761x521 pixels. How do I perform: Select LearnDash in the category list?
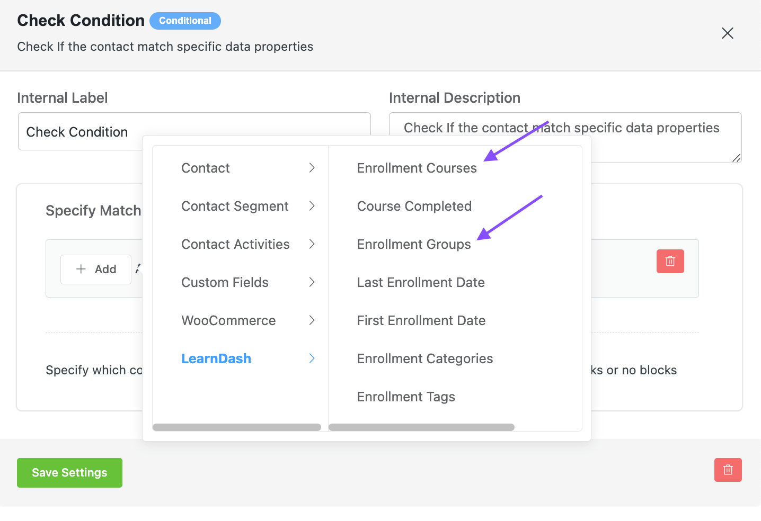pyautogui.click(x=216, y=358)
